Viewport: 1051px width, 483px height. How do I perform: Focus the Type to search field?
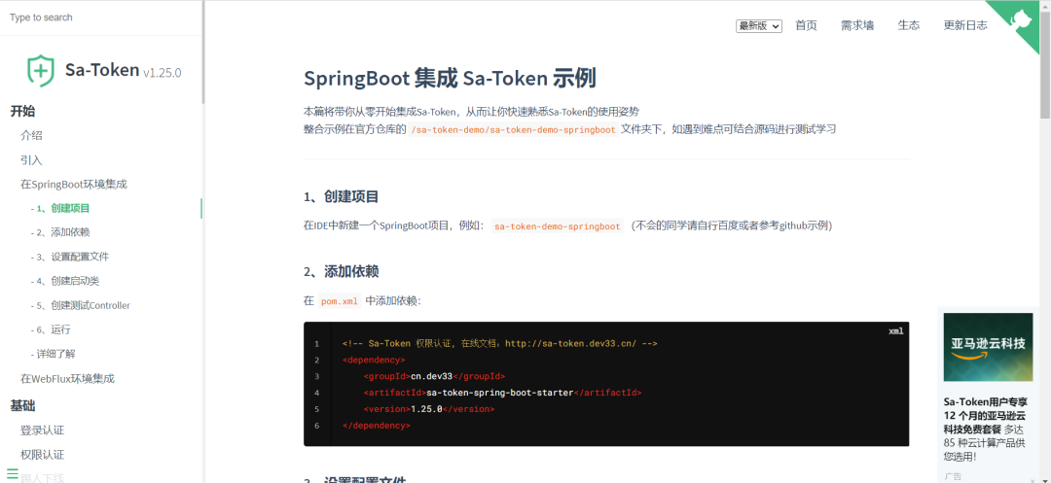pyautogui.click(x=100, y=17)
